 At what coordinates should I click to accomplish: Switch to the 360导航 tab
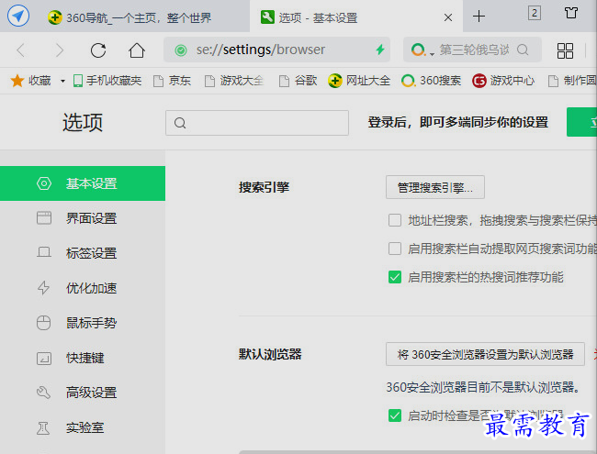[130, 17]
